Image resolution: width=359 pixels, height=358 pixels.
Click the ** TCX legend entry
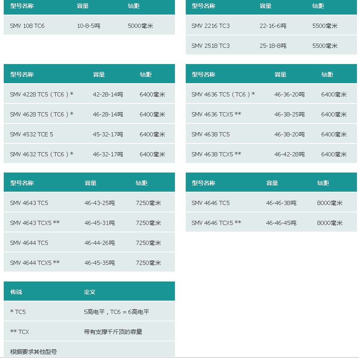(20, 332)
